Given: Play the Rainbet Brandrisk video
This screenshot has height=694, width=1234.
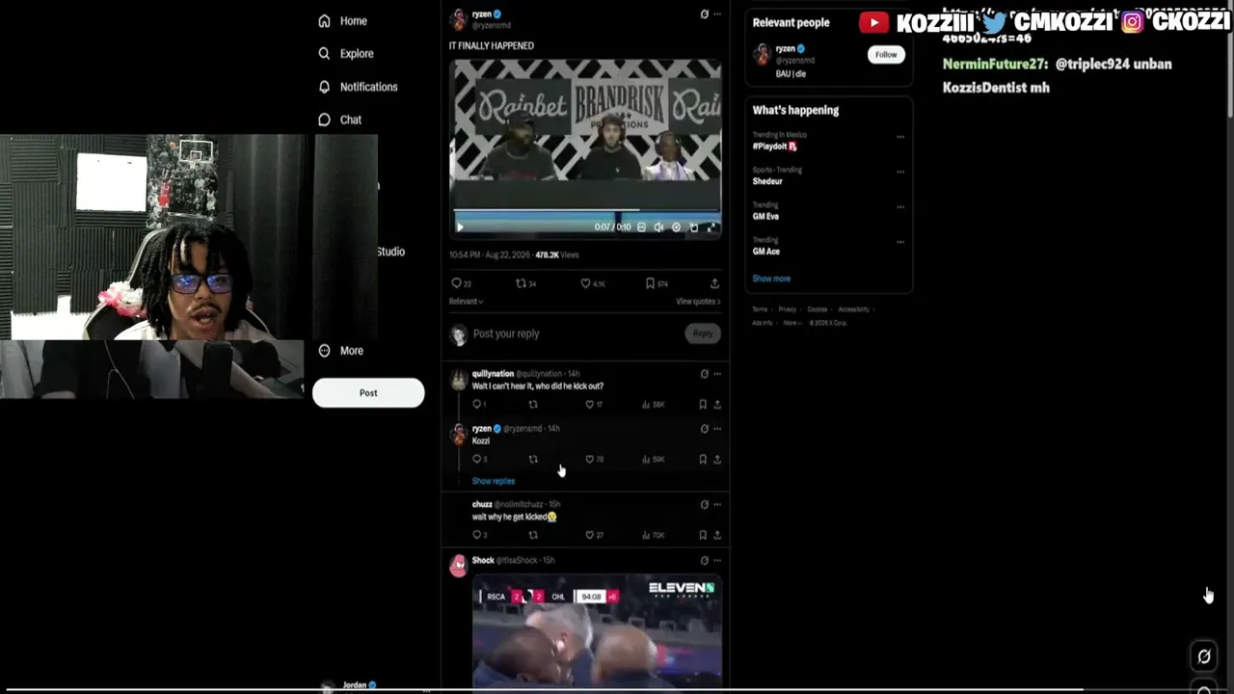Looking at the screenshot, I should coord(460,227).
